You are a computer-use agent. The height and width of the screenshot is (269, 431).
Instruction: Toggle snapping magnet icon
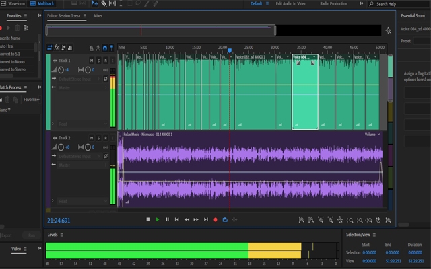[105, 48]
